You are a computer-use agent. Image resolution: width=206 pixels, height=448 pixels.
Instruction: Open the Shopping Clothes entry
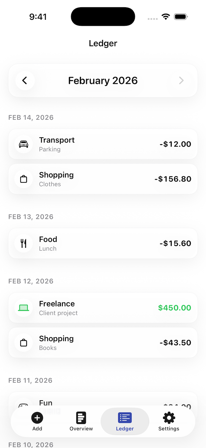point(103,179)
